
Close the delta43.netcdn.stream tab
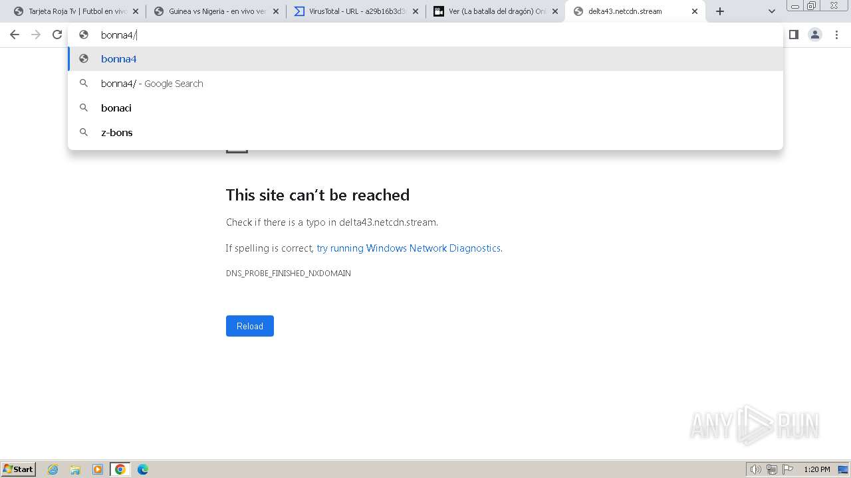point(694,11)
